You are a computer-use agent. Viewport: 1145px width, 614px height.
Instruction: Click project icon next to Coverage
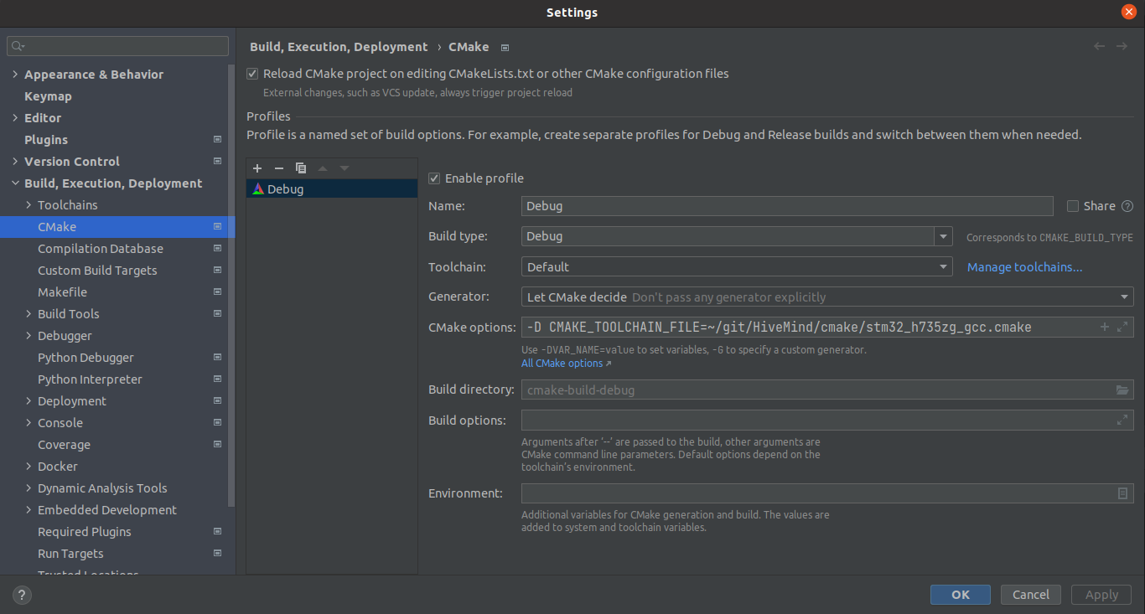point(218,444)
